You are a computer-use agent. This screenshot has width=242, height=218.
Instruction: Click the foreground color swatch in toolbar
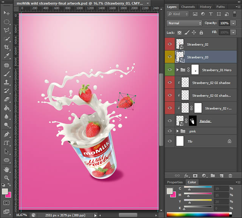(x=5, y=191)
